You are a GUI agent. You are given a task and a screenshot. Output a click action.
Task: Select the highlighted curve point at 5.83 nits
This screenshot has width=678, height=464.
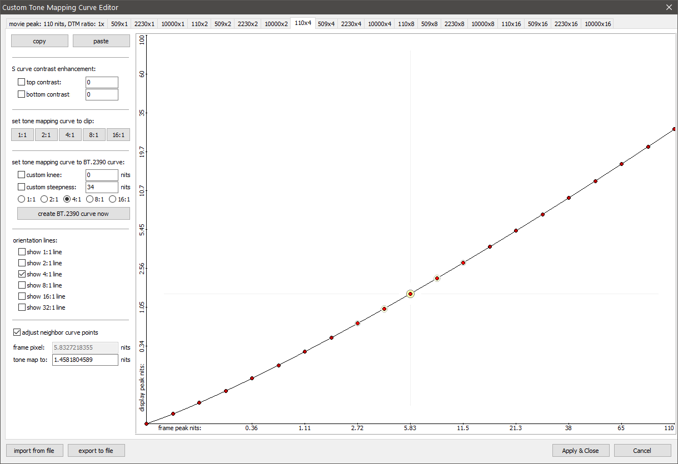click(410, 294)
